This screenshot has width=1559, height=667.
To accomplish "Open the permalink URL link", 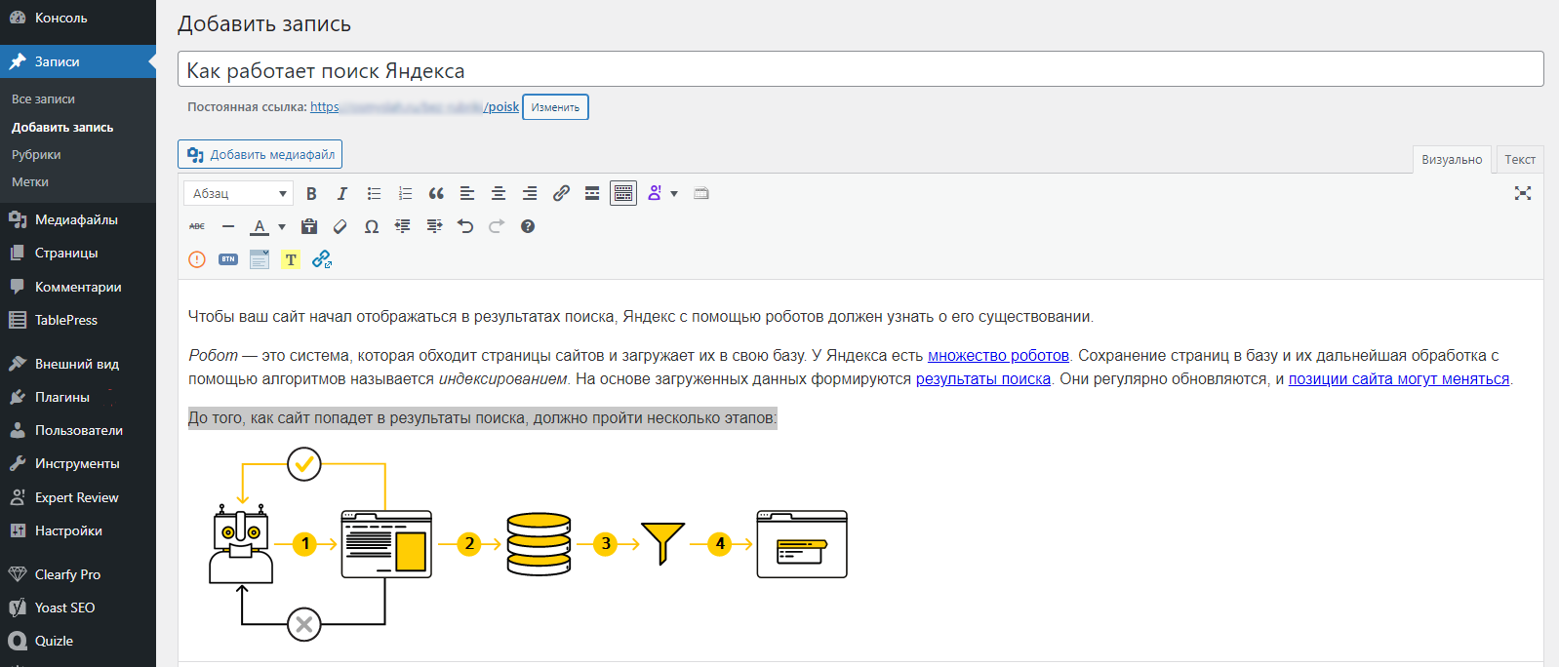I will pyautogui.click(x=415, y=107).
